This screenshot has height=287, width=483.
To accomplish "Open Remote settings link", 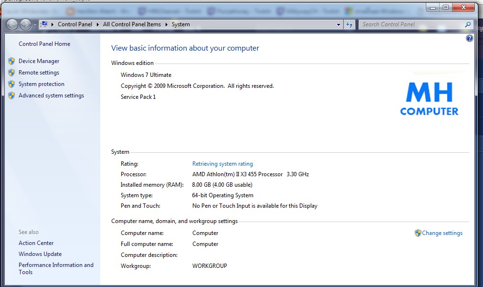I will coord(39,73).
